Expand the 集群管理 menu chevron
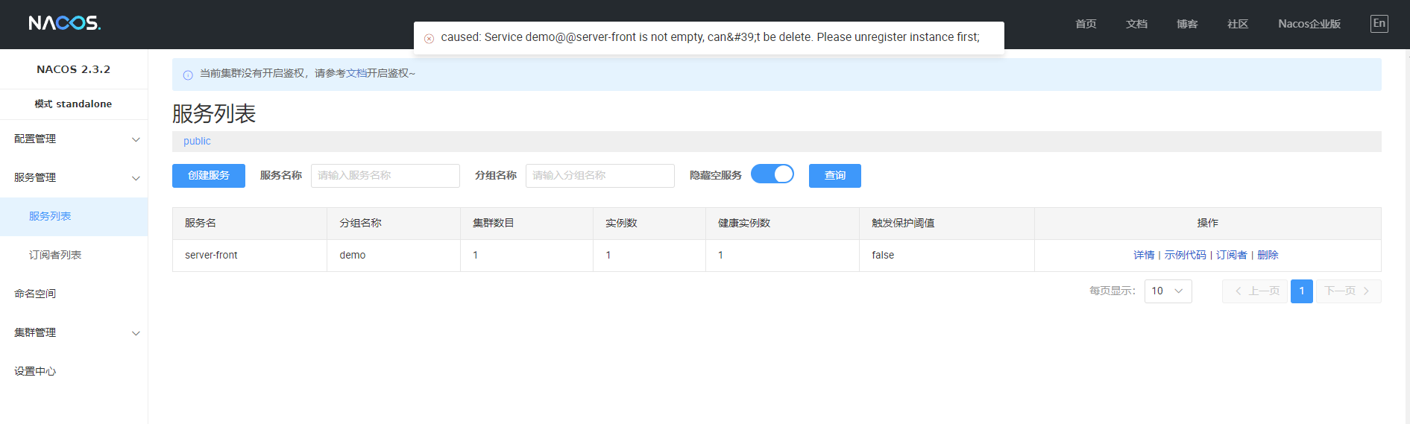 (x=136, y=333)
